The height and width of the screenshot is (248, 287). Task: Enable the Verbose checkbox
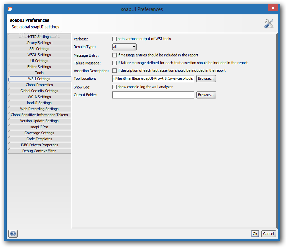coord(114,39)
